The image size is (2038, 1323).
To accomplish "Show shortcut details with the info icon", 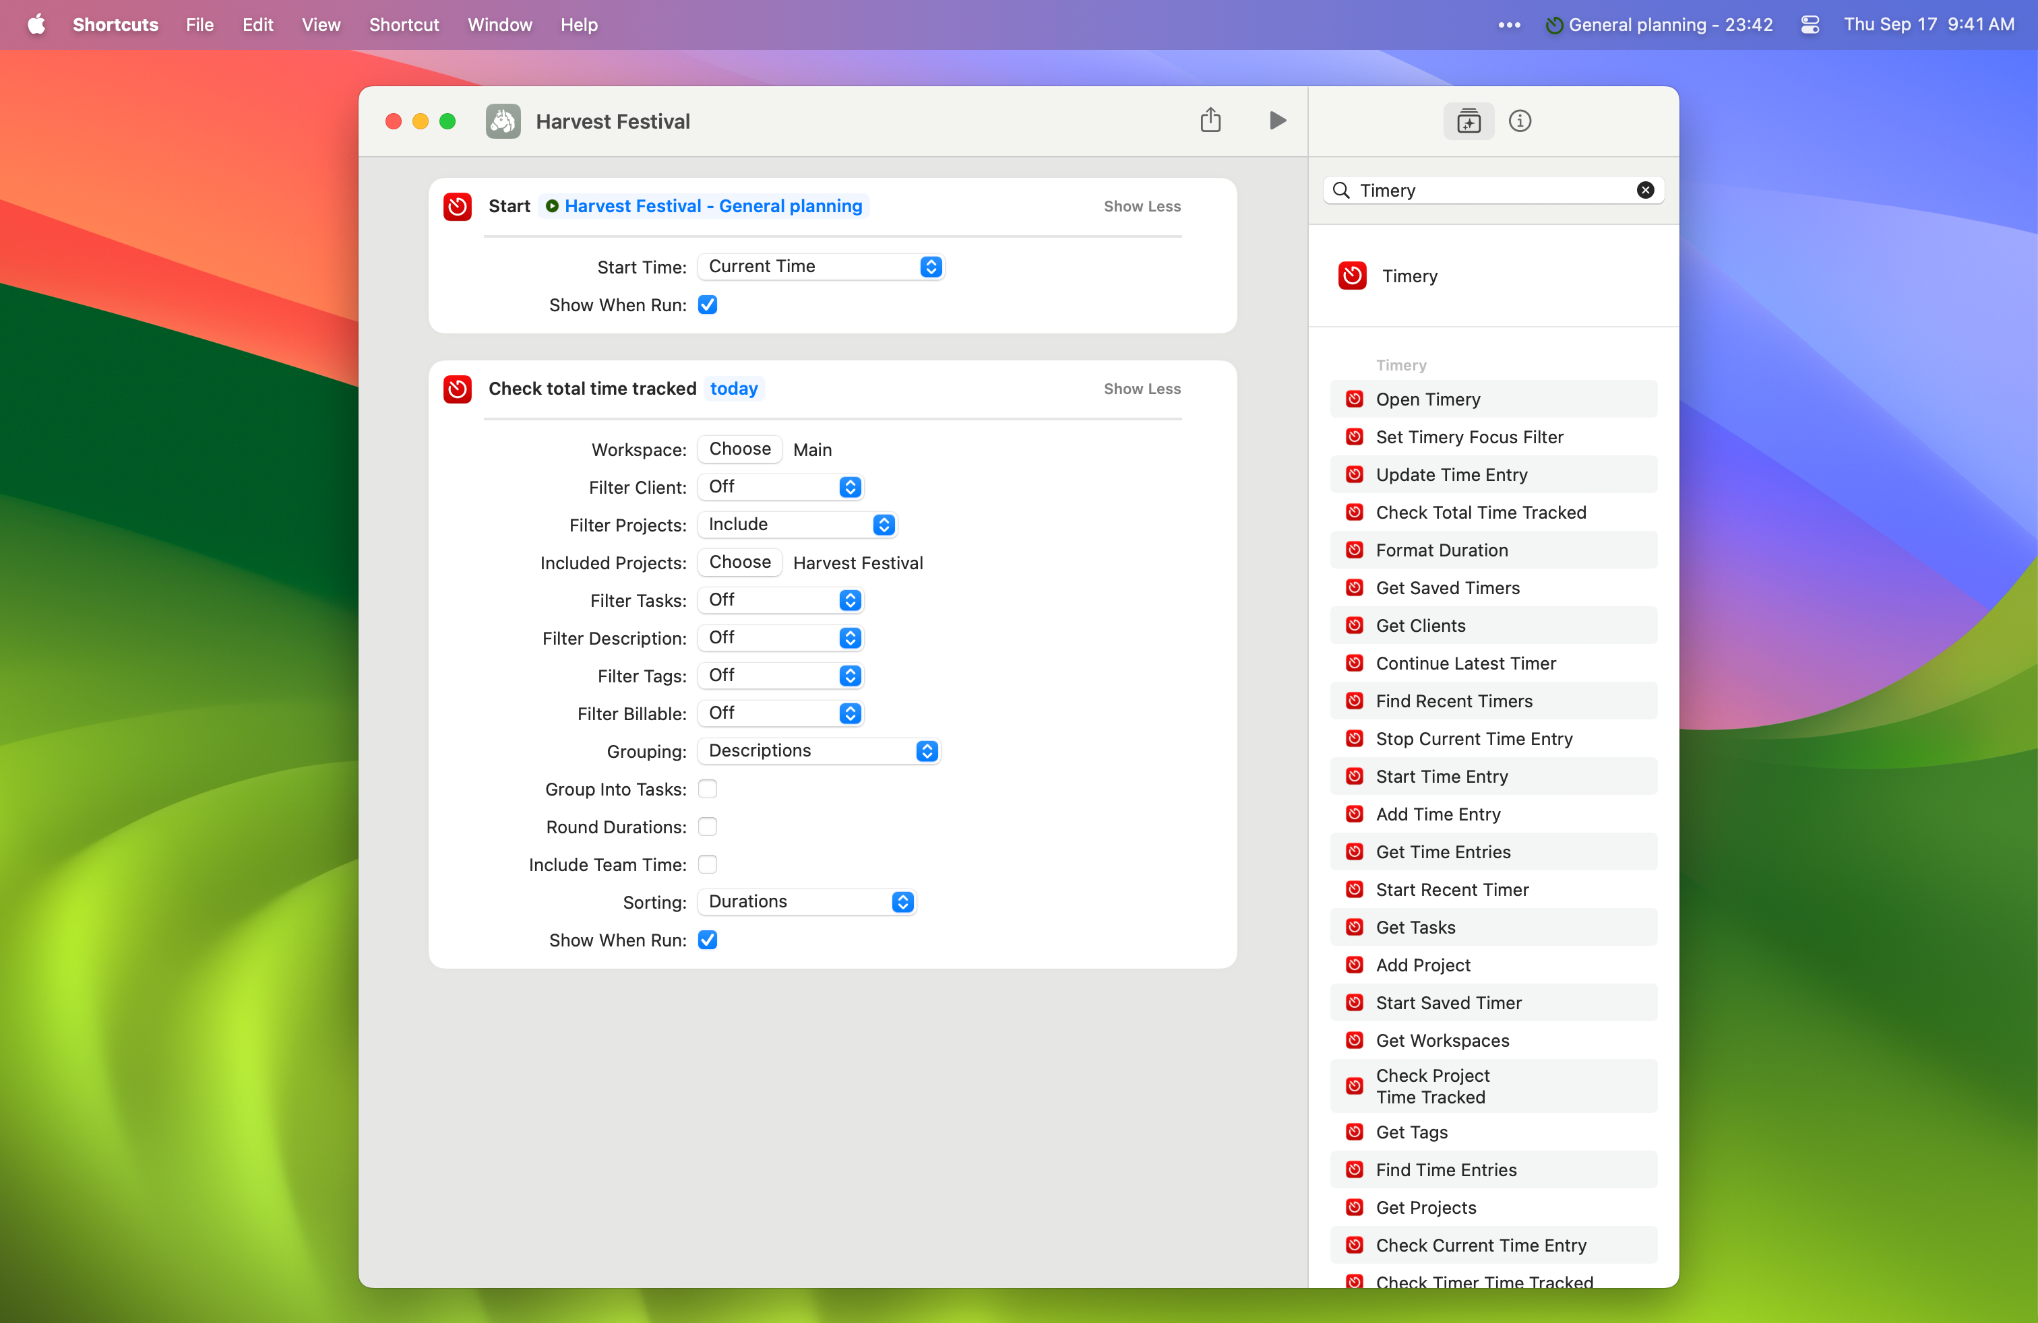I will [1520, 121].
